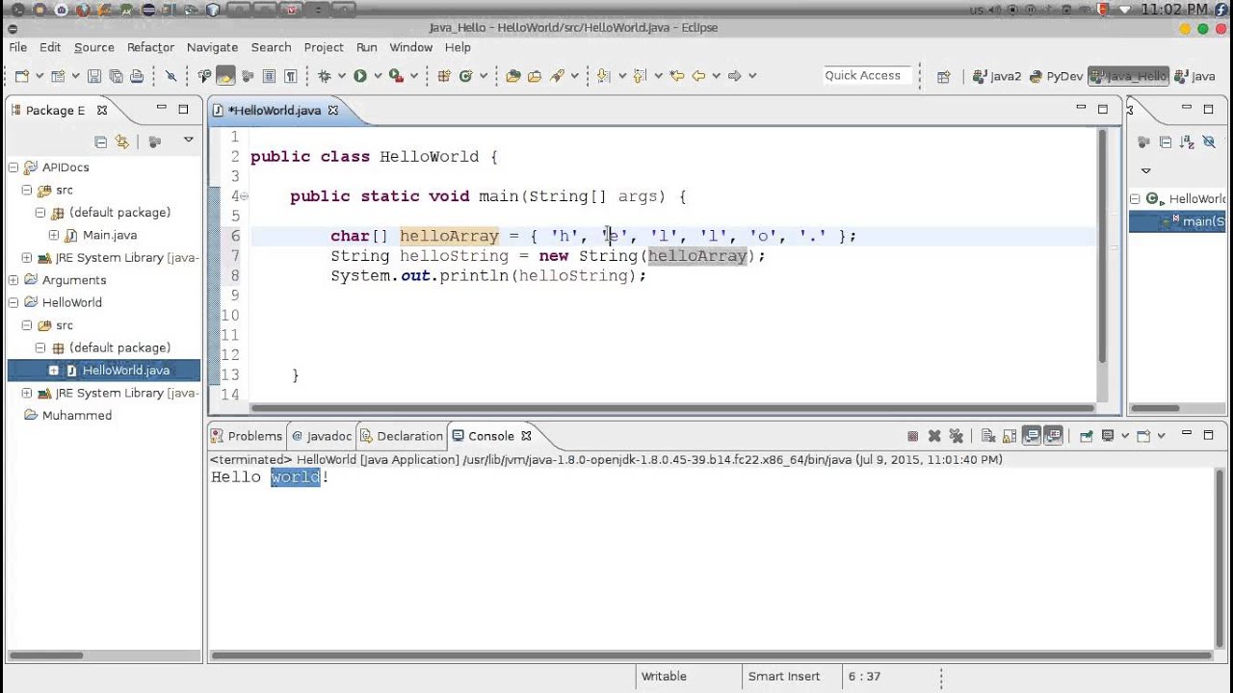Screen dimensions: 1233x693
Task: Switch to the Javadoc tab
Action: point(323,436)
